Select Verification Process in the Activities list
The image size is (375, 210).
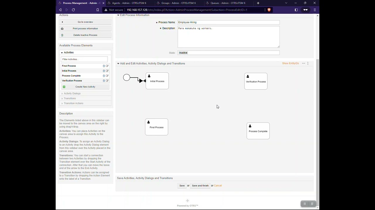pos(72,81)
